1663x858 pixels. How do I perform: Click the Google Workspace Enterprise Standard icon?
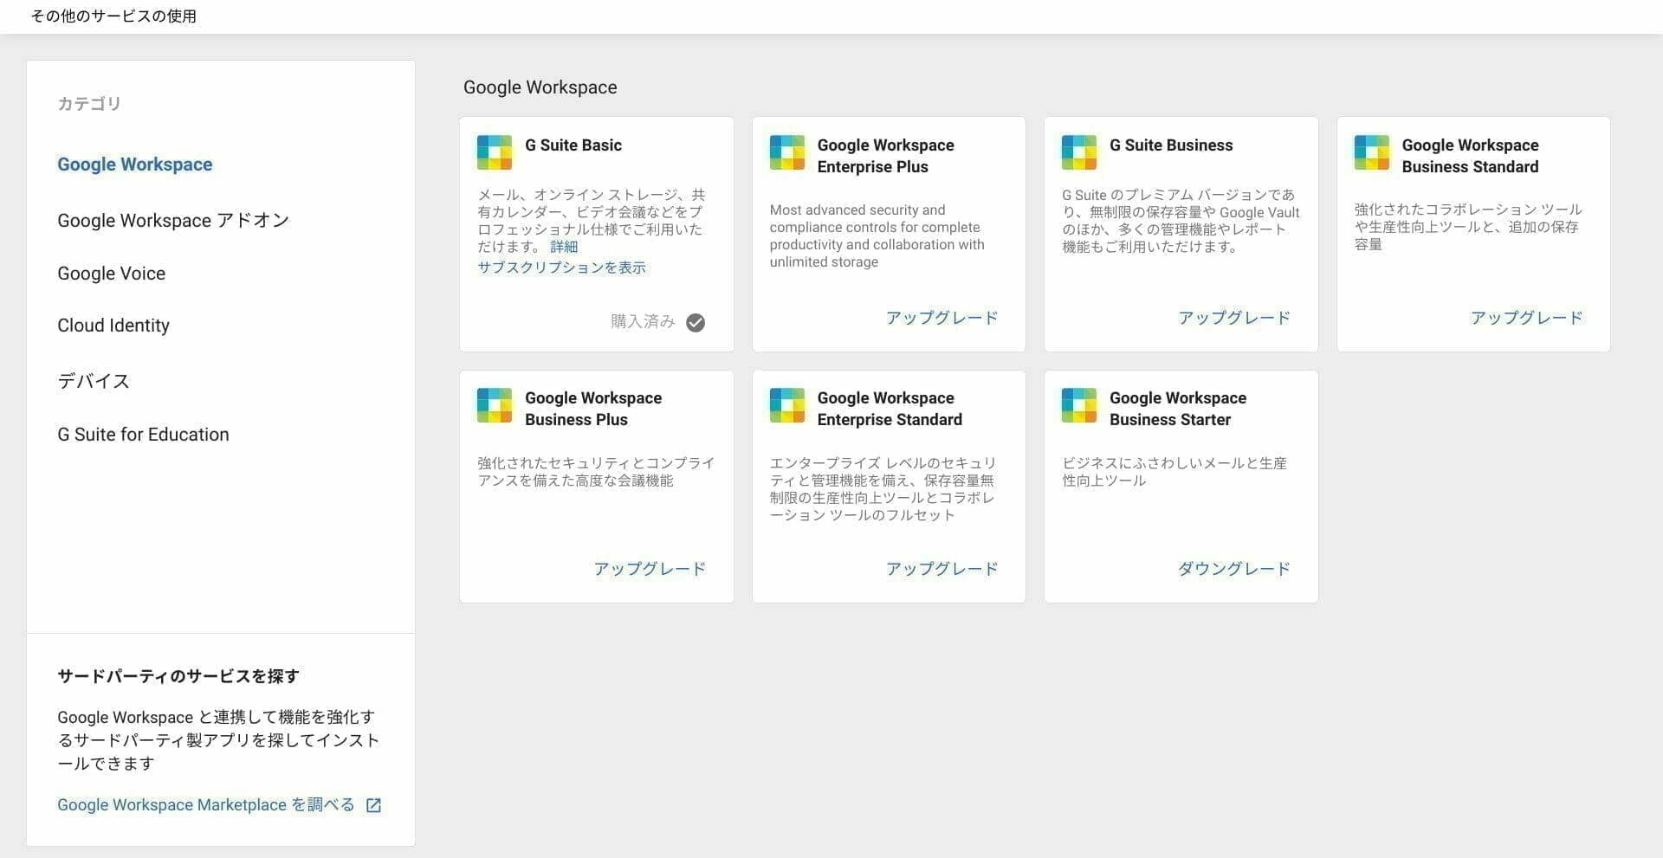[787, 405]
